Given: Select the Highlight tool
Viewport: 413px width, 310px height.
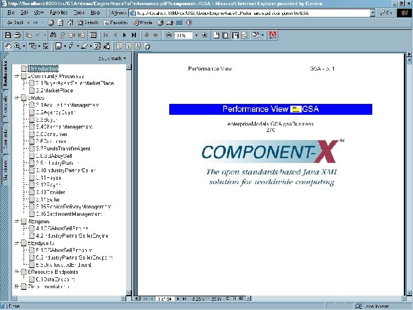Looking at the screenshot, I should pyautogui.click(x=84, y=46).
